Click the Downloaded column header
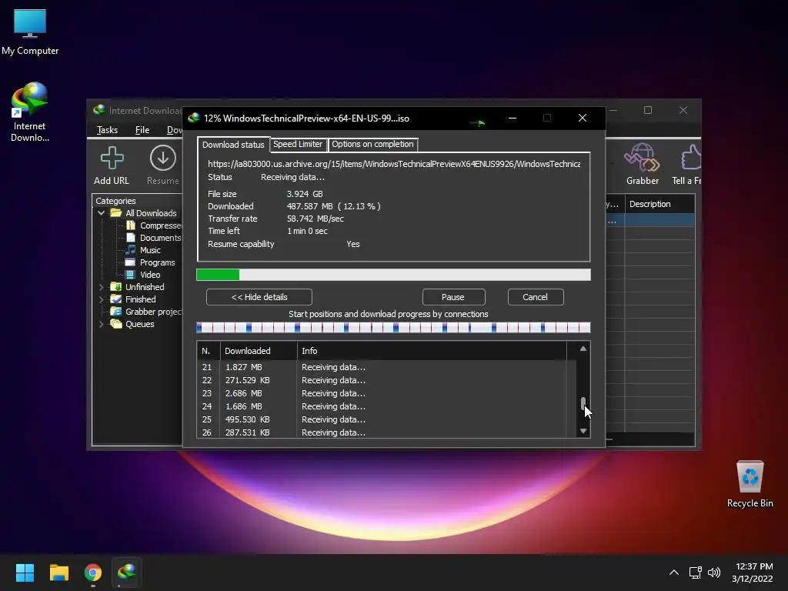Screen dimensions: 788x591 (x=259, y=351)
